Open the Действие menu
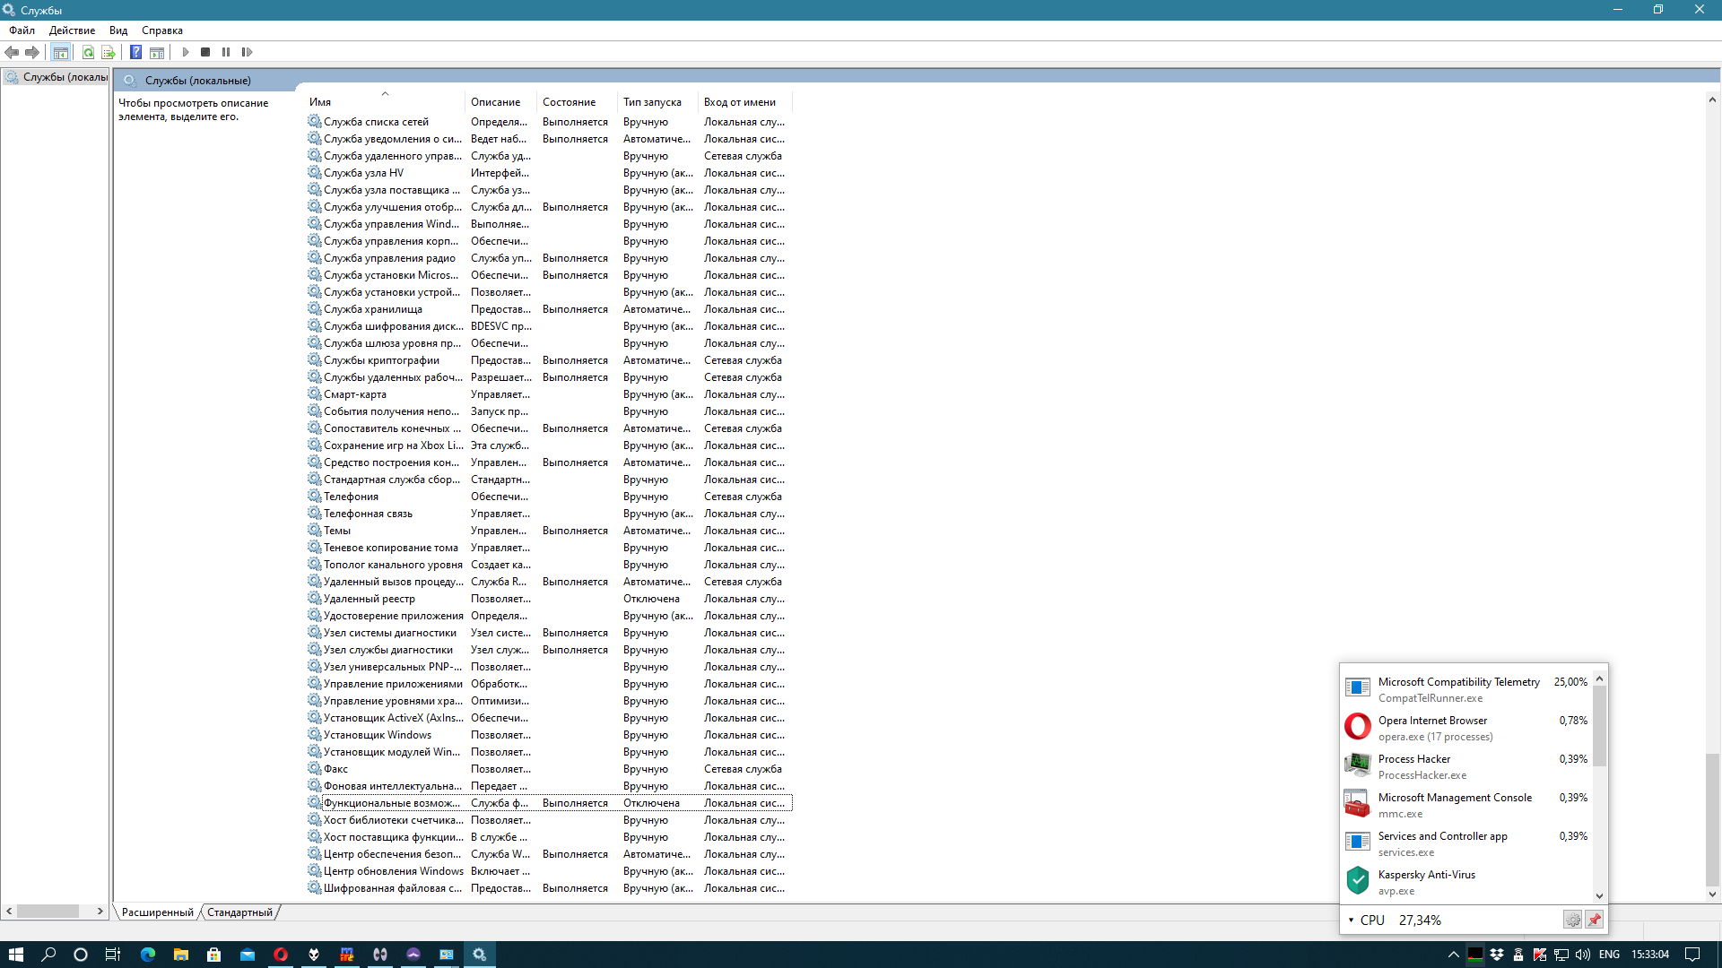The image size is (1722, 968). pyautogui.click(x=71, y=30)
